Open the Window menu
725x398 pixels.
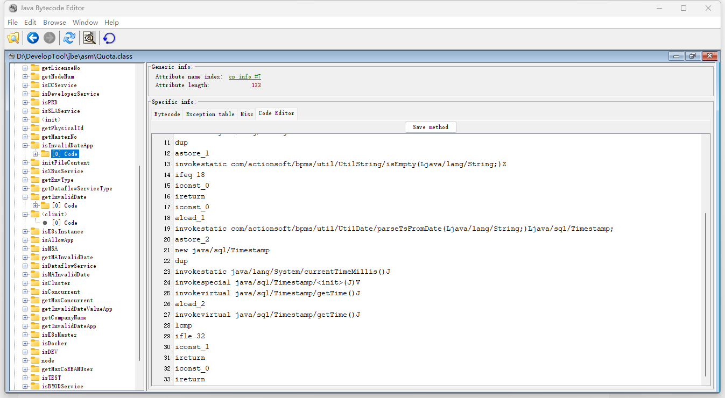click(x=85, y=23)
